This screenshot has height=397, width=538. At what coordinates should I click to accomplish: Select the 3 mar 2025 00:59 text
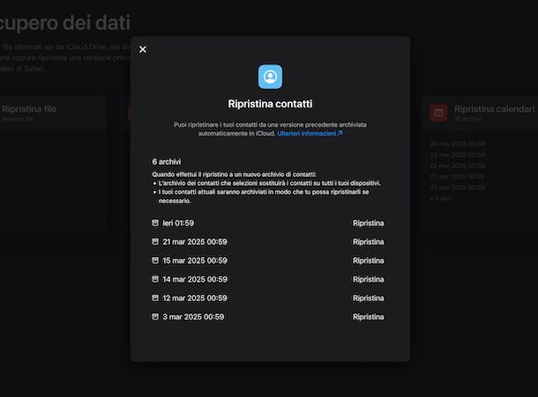[x=193, y=317]
